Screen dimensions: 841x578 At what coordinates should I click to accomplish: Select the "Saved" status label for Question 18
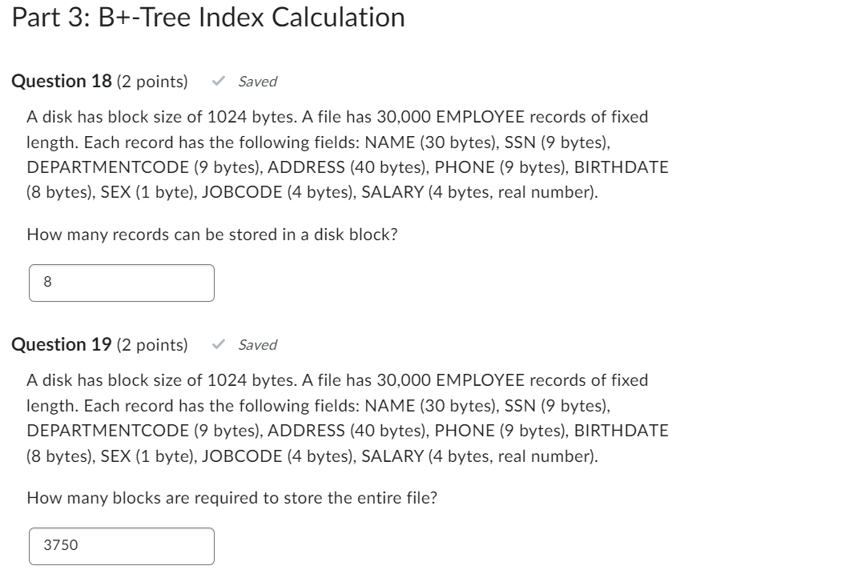click(x=256, y=81)
